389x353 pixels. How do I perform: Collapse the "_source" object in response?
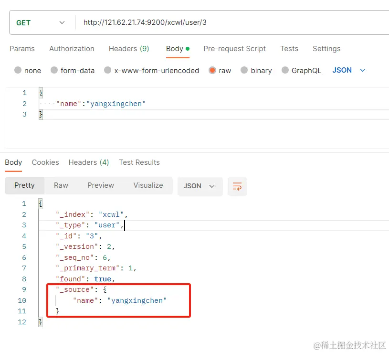point(105,289)
